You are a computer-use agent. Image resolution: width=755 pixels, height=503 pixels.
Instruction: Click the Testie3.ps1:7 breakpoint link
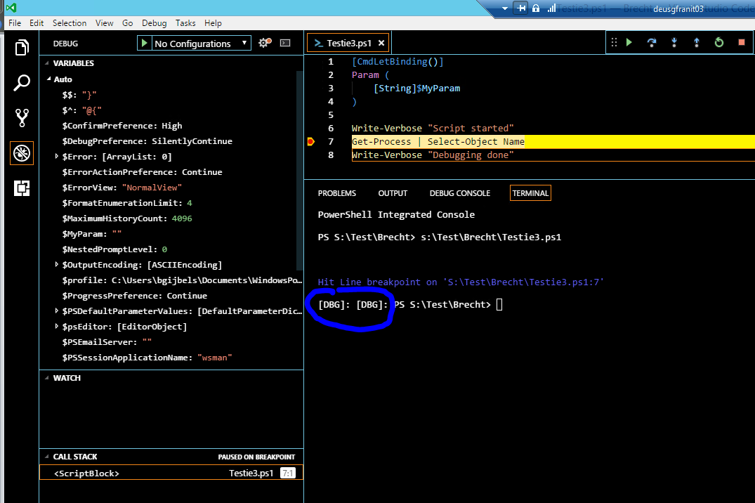coord(563,282)
